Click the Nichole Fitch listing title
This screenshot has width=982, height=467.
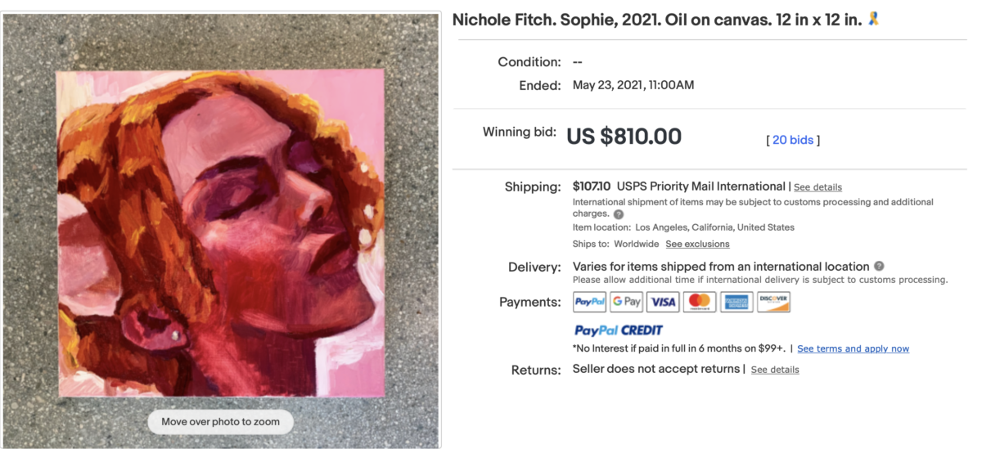656,20
